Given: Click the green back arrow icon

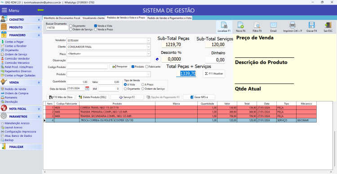Looking at the screenshot, I should pos(40,10).
